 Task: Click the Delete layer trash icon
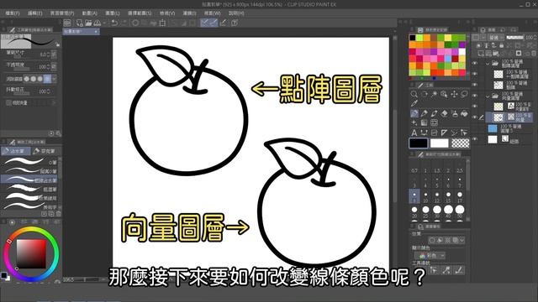click(x=535, y=53)
